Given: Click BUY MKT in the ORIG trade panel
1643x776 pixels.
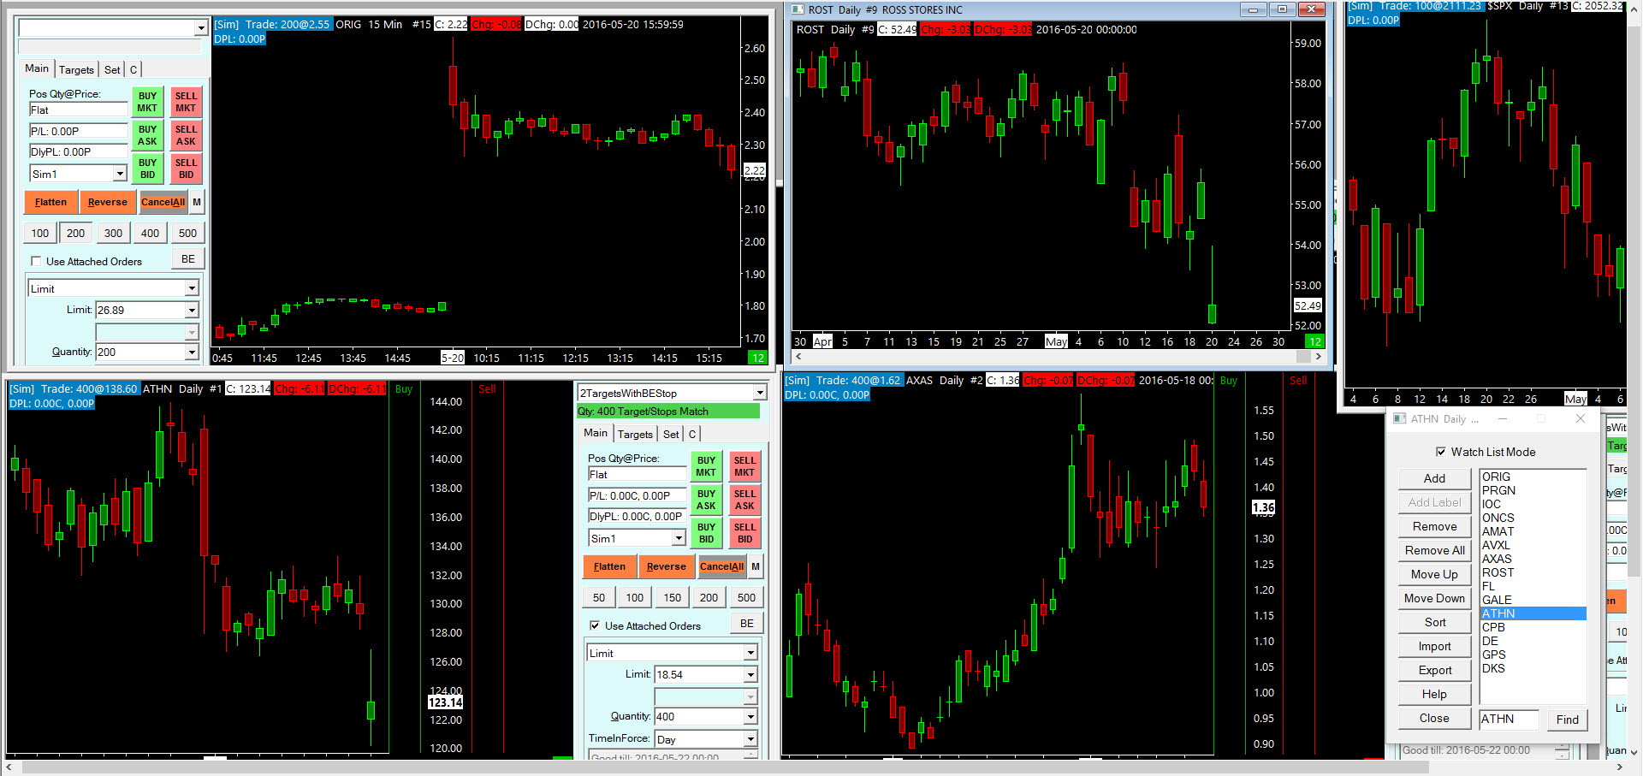Looking at the screenshot, I should coord(147,102).
